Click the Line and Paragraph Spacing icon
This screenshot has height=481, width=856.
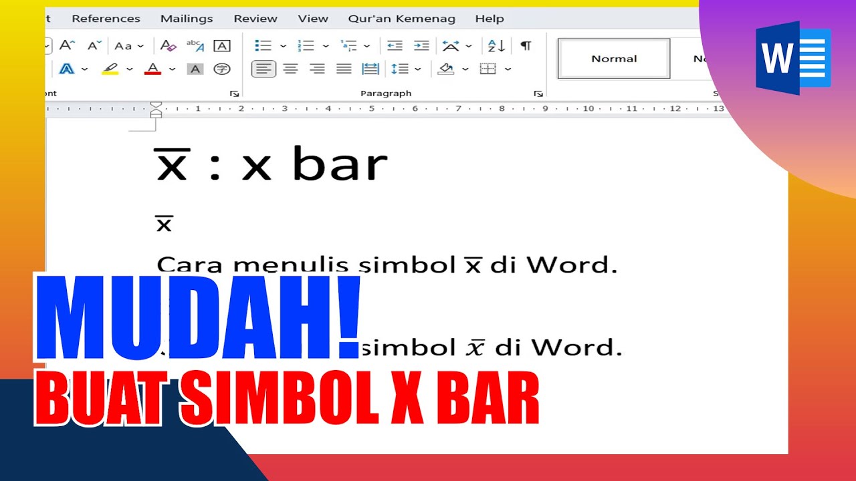(x=400, y=68)
